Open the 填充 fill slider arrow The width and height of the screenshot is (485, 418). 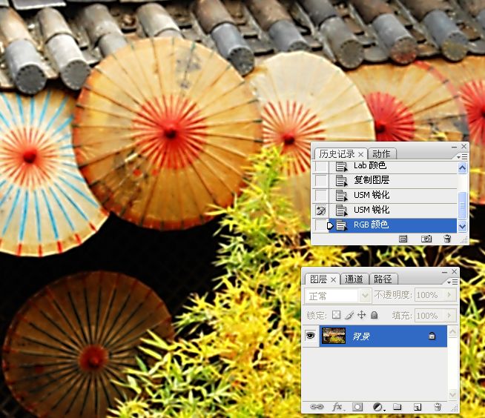coord(449,316)
